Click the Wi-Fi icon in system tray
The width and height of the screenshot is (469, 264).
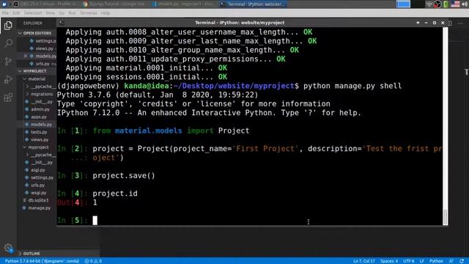(x=429, y=4)
